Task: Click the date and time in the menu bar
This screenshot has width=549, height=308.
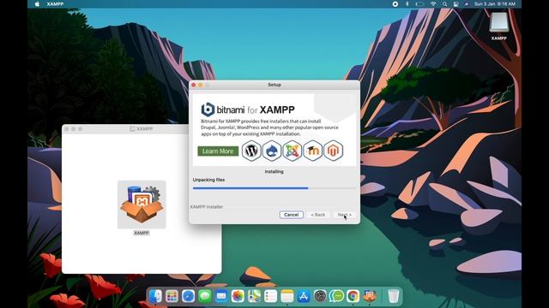Action: [x=495, y=3]
